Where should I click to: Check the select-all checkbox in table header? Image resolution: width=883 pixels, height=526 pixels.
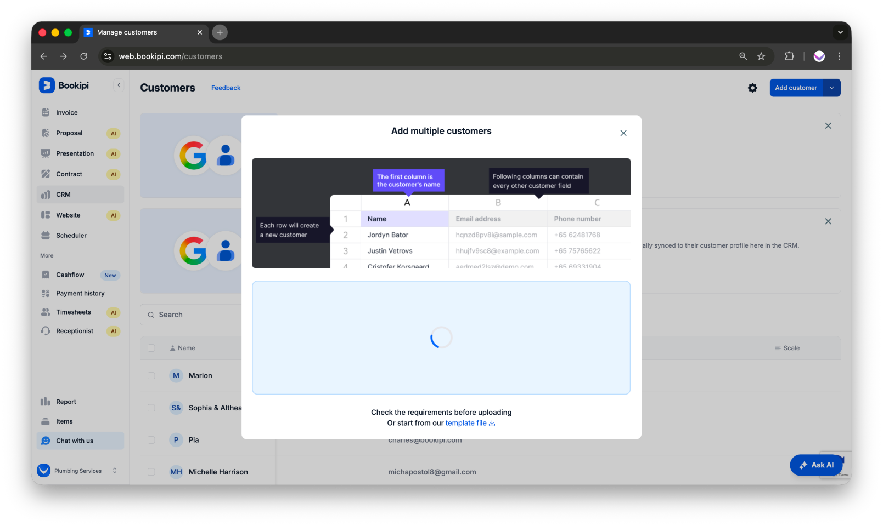151,348
